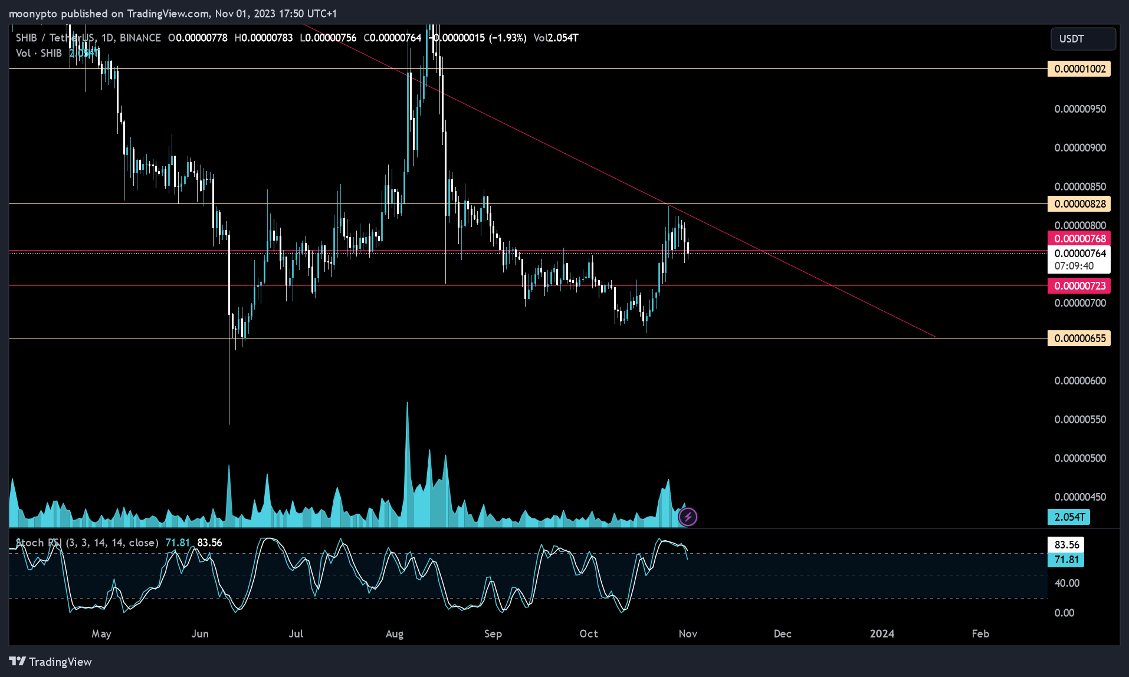Click the TradingView logo at bottom left
Screen dimensions: 1129x677
tap(51, 662)
